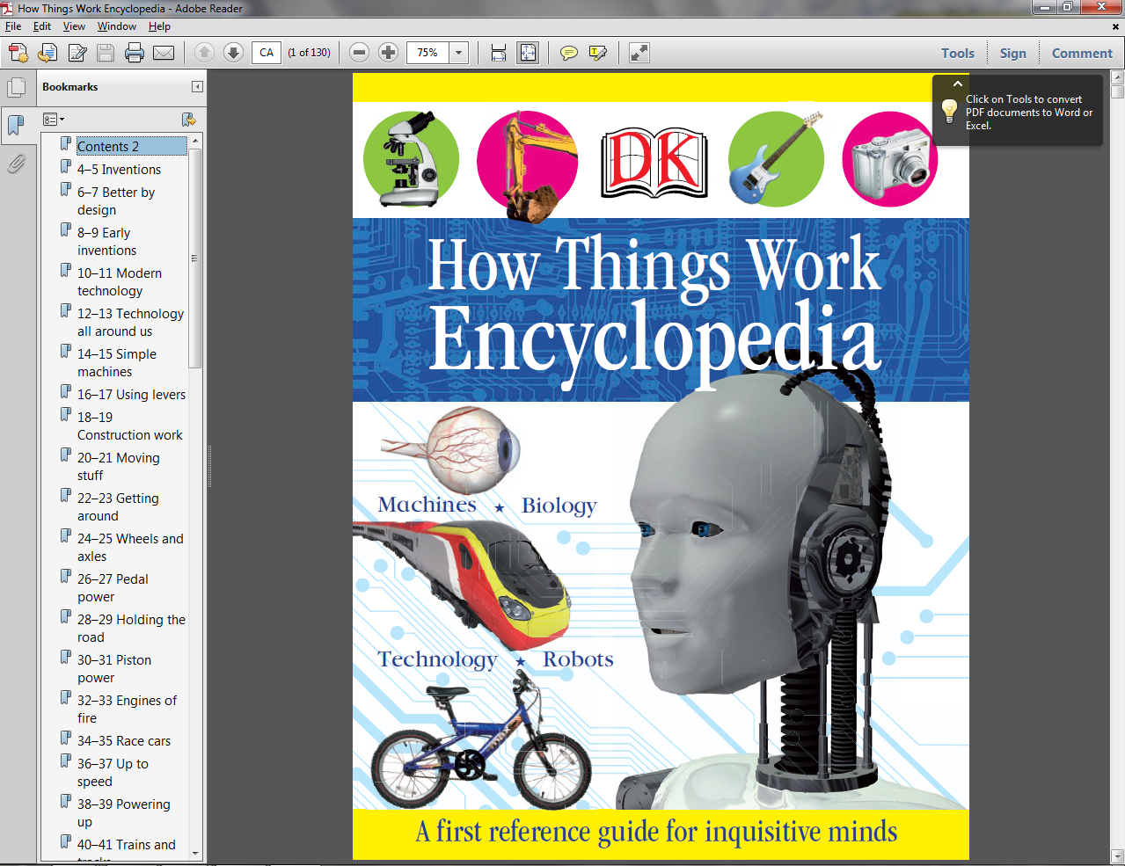Click the Adobe Reader title bar icon
Image resolution: width=1125 pixels, height=866 pixels.
coord(8,8)
